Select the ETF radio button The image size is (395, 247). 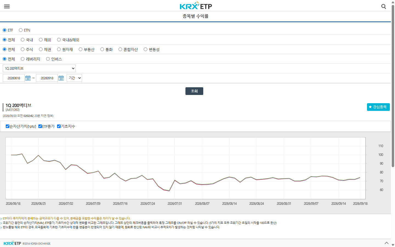pyautogui.click(x=4, y=30)
